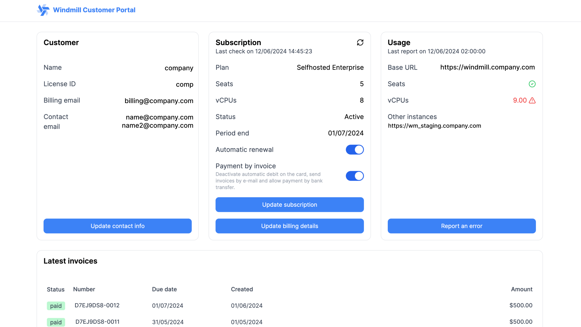Open the wm_staging.company.com instance link
581x327 pixels.
[x=434, y=126]
